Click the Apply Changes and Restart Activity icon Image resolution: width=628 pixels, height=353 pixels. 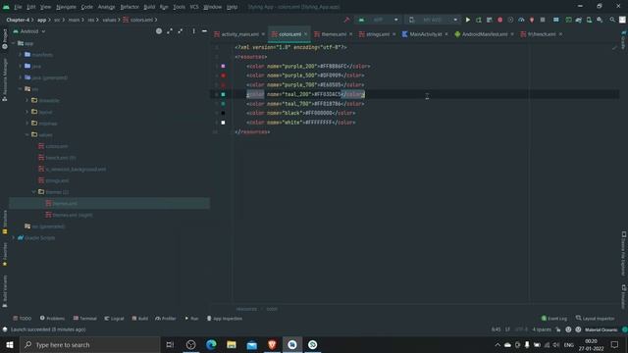tap(478, 20)
